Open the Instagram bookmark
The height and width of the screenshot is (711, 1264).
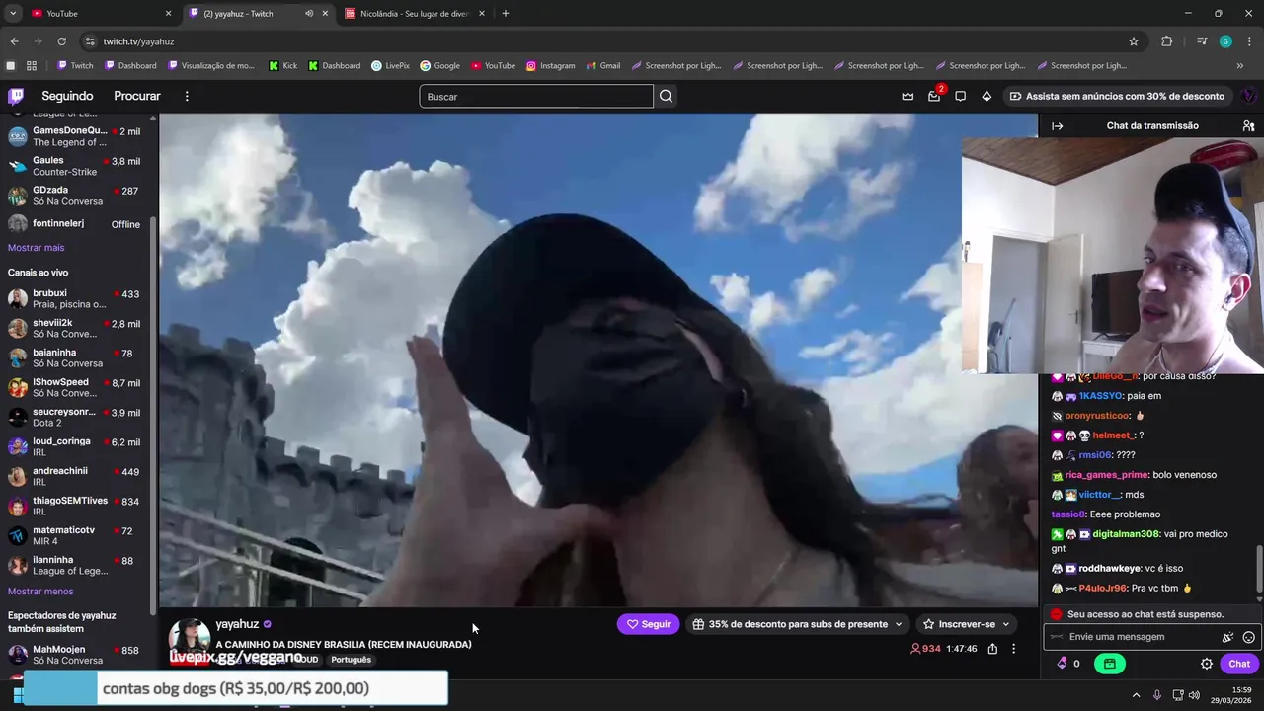pyautogui.click(x=550, y=66)
